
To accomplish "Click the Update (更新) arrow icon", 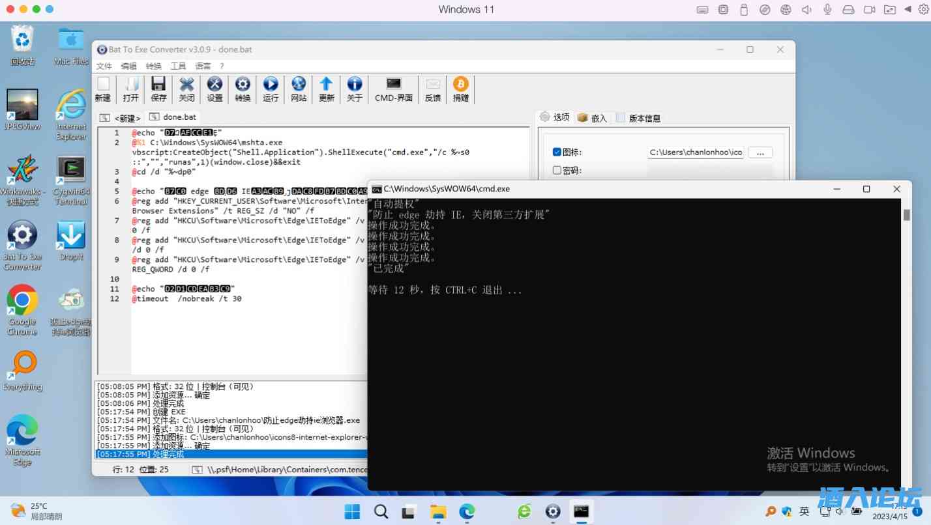I will click(327, 89).
